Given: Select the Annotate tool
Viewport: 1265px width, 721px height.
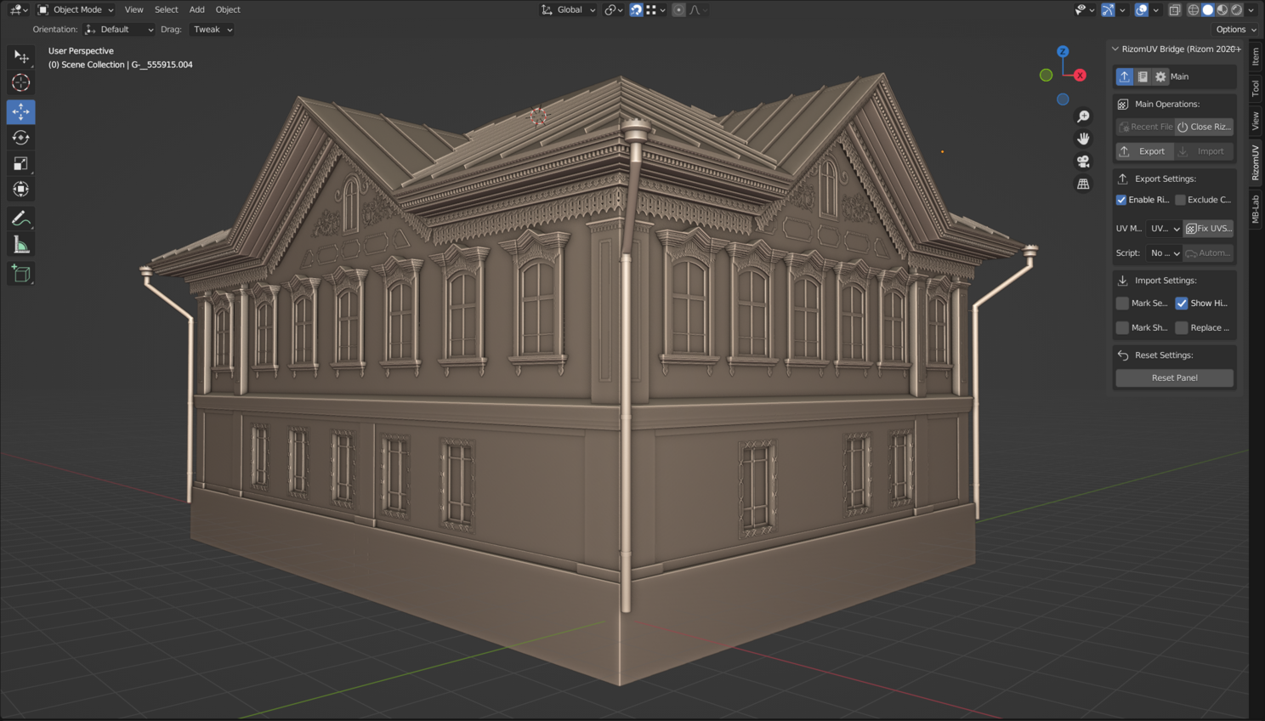Looking at the screenshot, I should [21, 219].
